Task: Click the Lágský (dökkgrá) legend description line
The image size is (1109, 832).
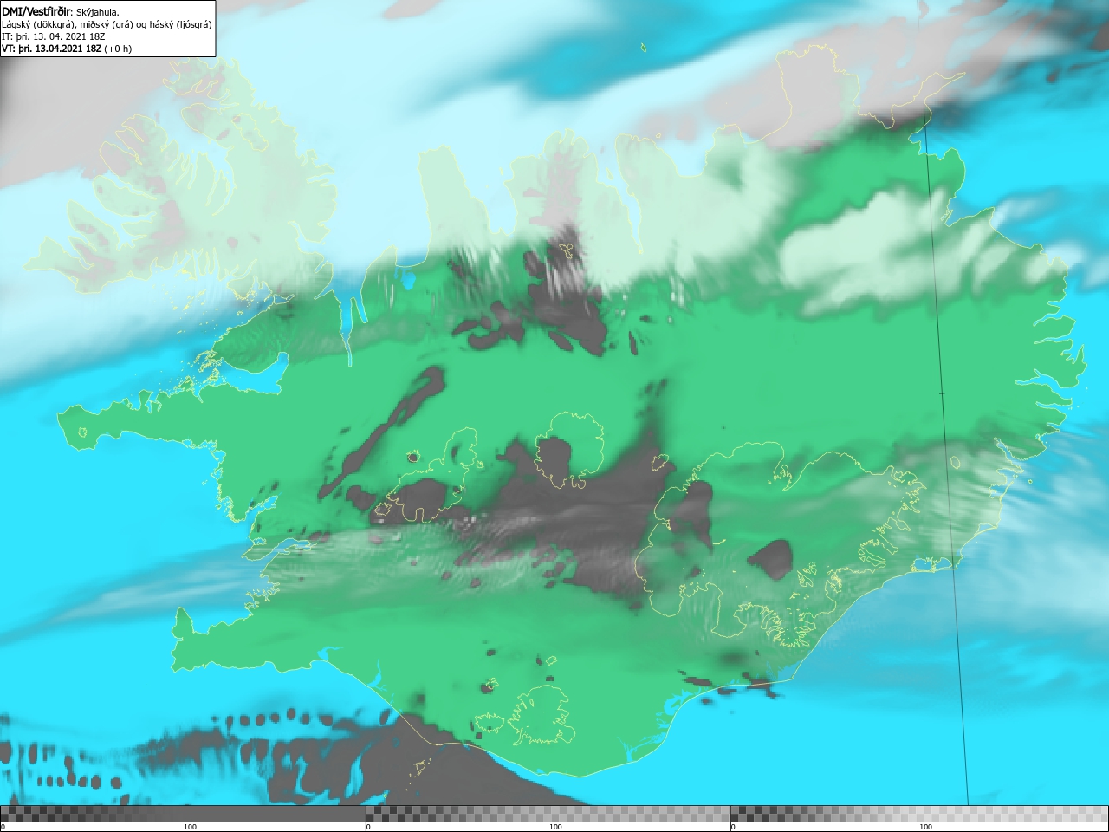Action: pyautogui.click(x=107, y=24)
